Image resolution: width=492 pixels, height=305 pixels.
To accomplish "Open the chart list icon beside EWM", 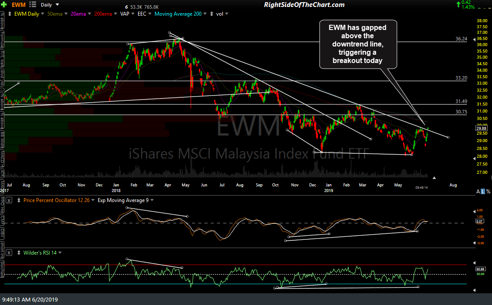I will pos(33,4).
